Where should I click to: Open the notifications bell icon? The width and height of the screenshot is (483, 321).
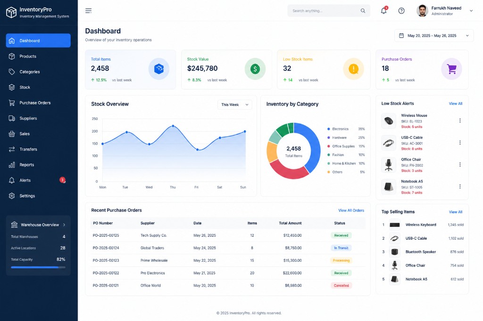(383, 11)
